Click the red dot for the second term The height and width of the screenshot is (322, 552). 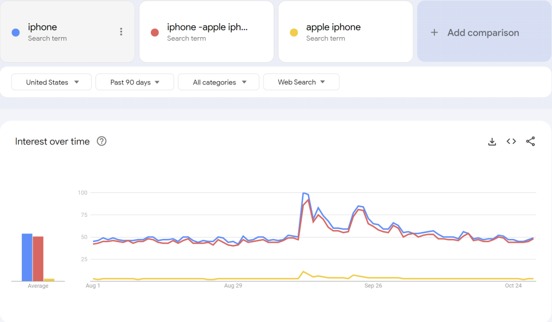pos(154,33)
